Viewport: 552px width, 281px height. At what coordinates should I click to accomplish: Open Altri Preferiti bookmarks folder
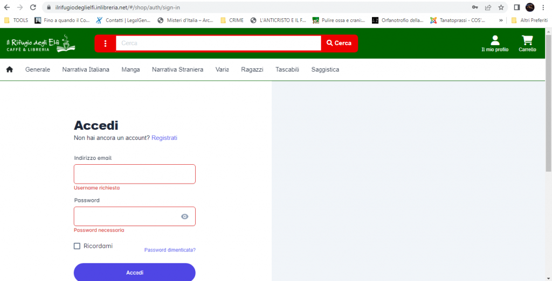529,20
